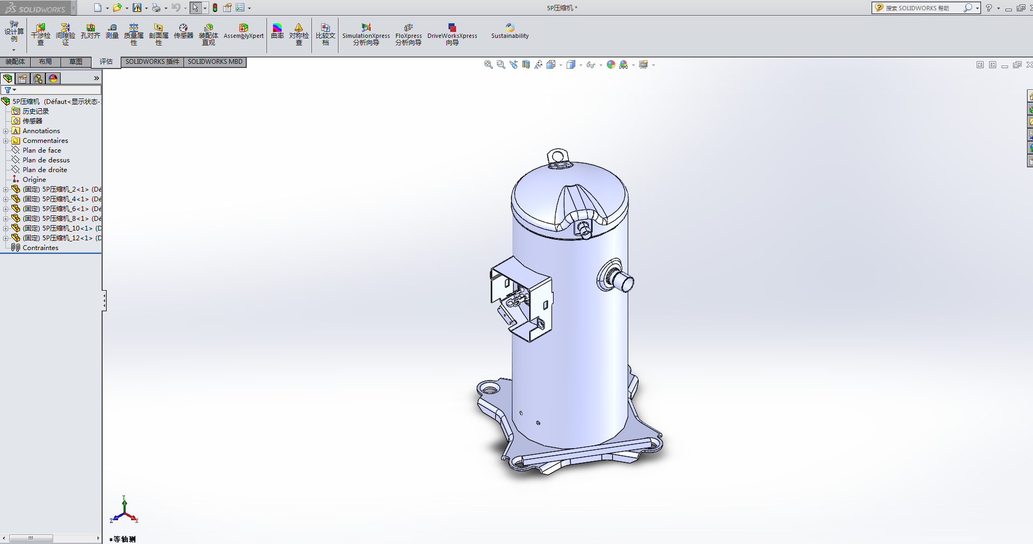Open the display style dropdown arrow
Image resolution: width=1033 pixels, height=544 pixels.
click(581, 65)
